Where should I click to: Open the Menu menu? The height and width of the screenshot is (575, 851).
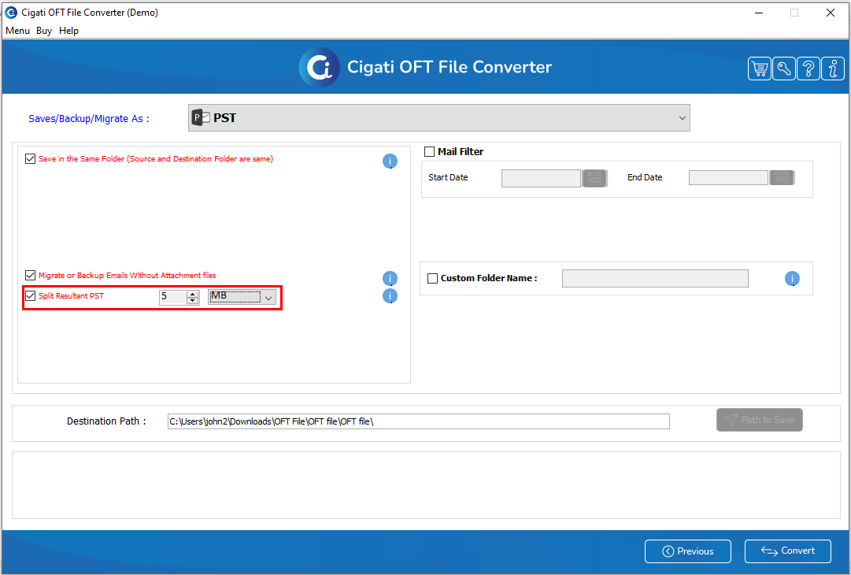pos(17,31)
